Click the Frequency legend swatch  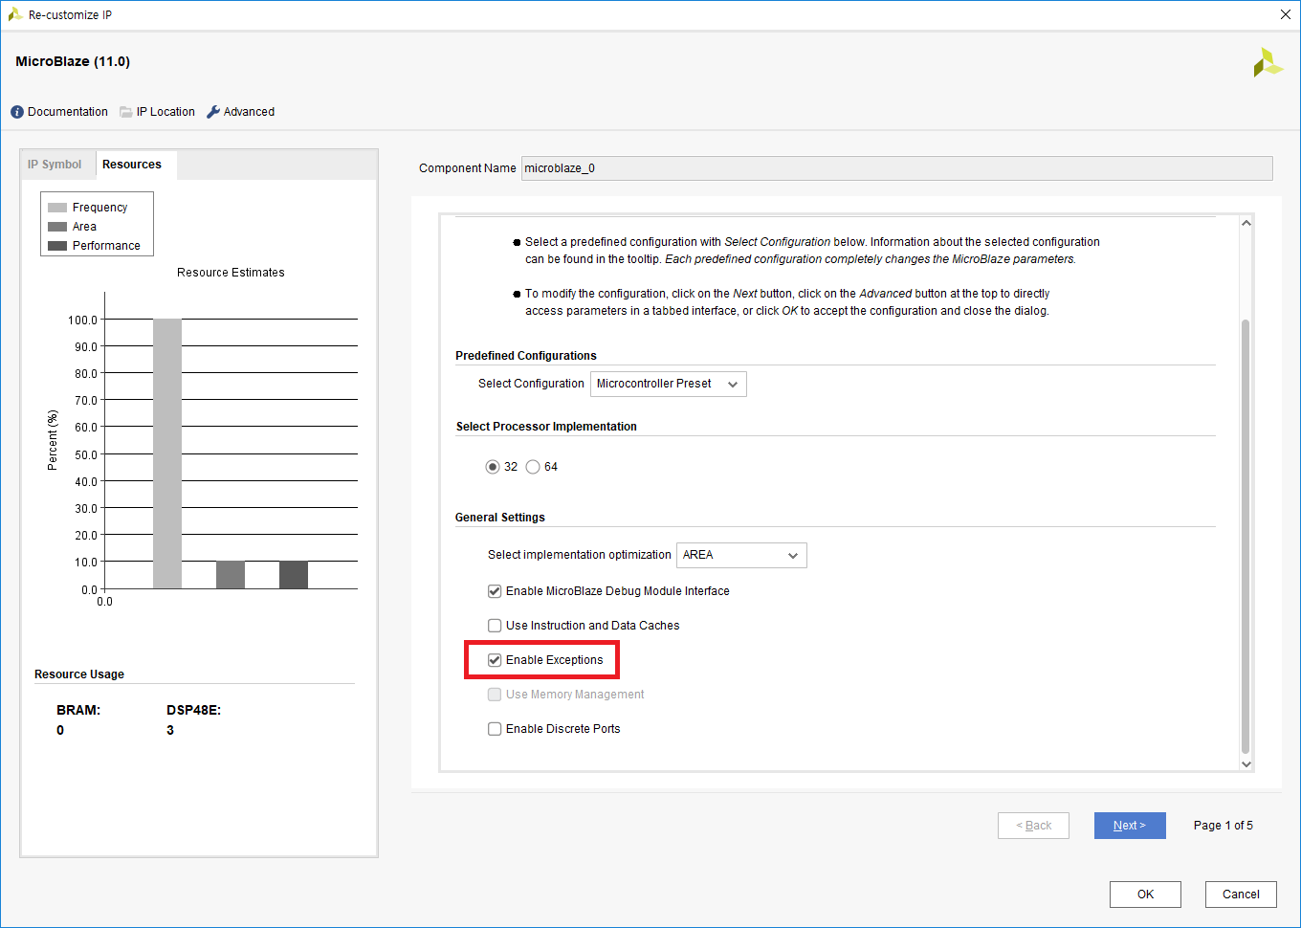coord(57,208)
